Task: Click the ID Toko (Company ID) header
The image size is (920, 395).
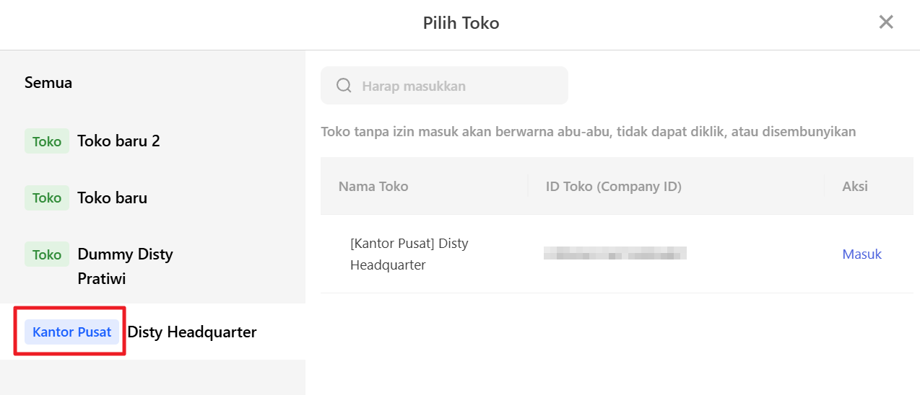Action: pos(613,186)
